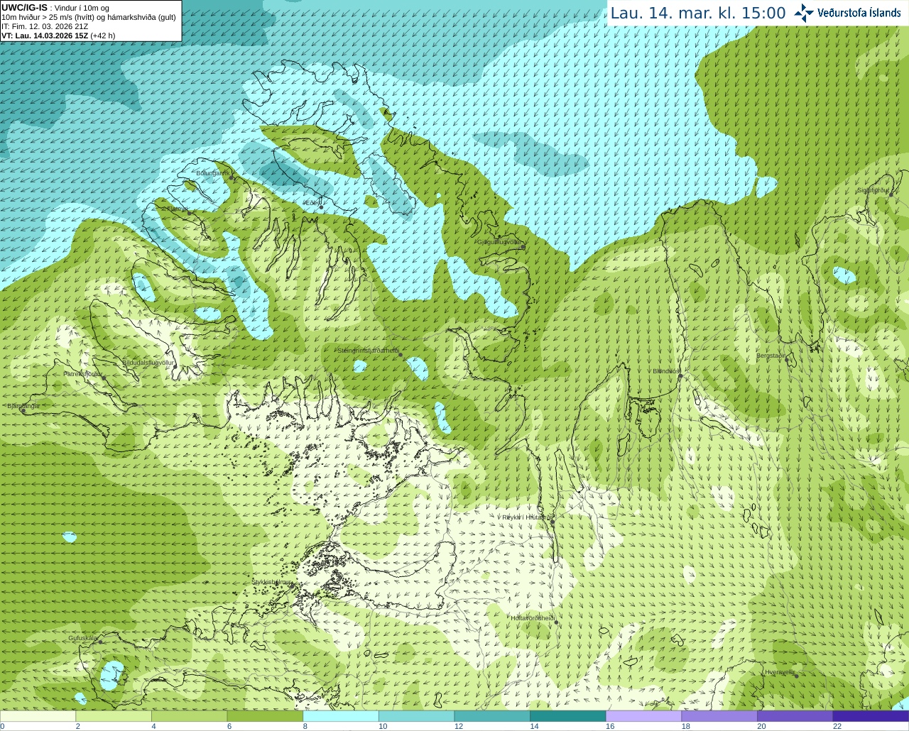This screenshot has height=731, width=909.
Task: Click the legend value 14
Action: coord(534,726)
